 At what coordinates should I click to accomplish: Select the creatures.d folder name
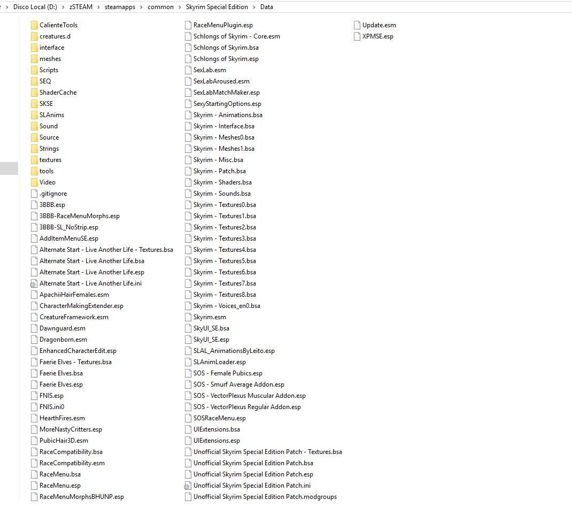(x=55, y=36)
